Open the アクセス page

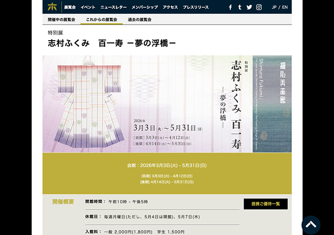[x=170, y=7]
